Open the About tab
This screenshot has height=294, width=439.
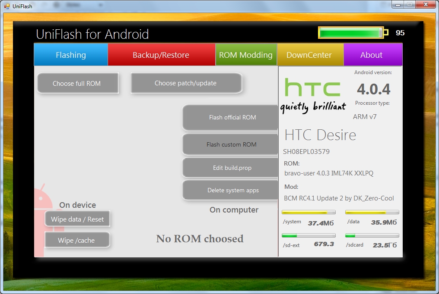click(373, 55)
